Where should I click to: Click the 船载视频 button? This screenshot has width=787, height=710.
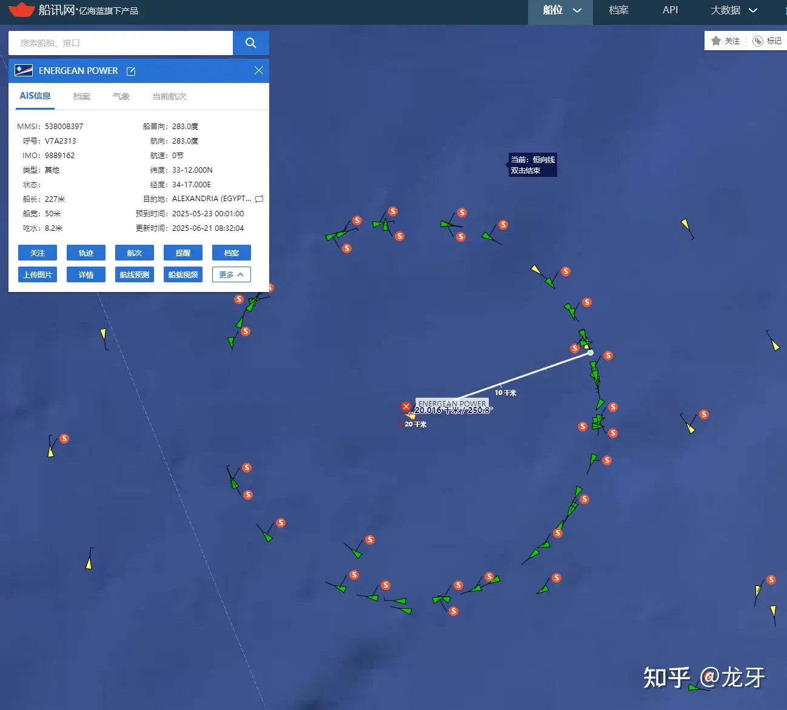tap(183, 274)
